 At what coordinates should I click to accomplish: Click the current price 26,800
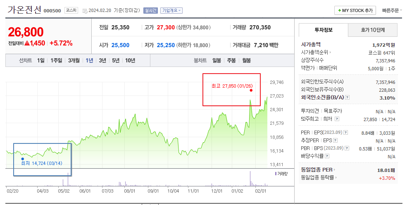pos(26,32)
